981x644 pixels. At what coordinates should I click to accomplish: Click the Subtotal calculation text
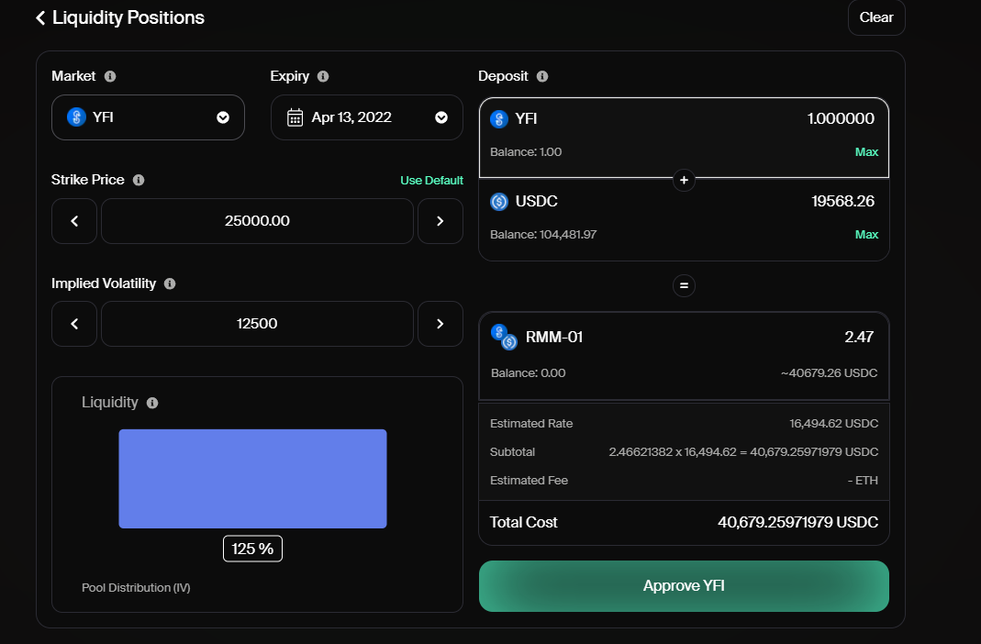click(743, 451)
